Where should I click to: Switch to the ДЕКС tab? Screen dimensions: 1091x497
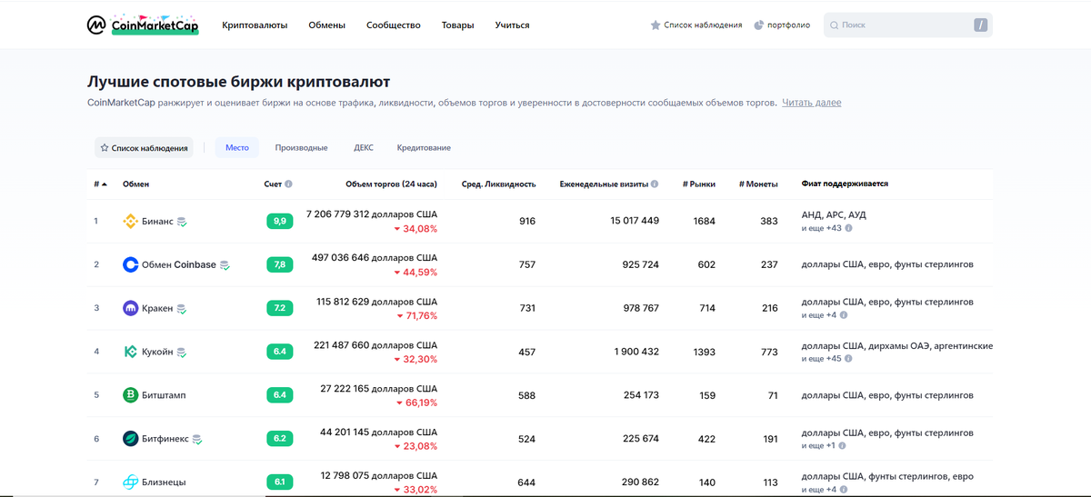[364, 147]
